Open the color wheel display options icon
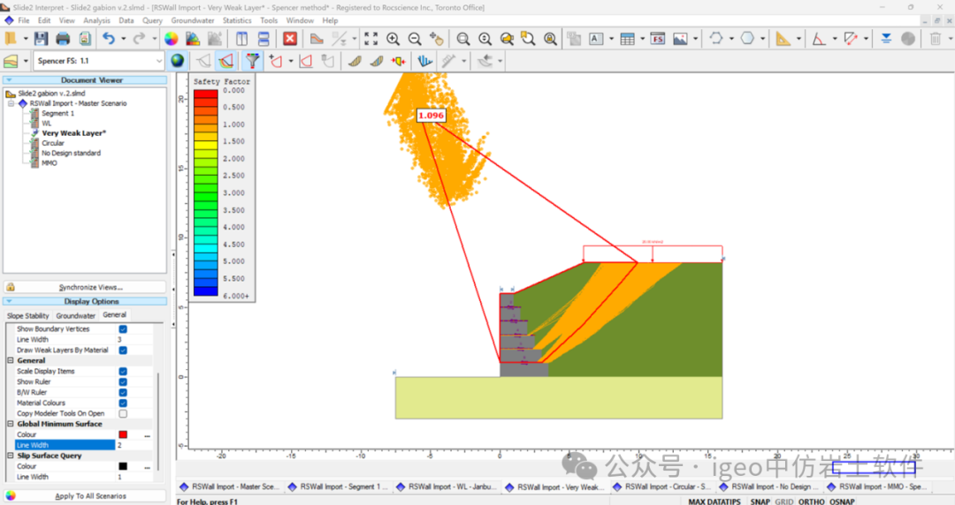The height and width of the screenshot is (505, 955). point(172,39)
